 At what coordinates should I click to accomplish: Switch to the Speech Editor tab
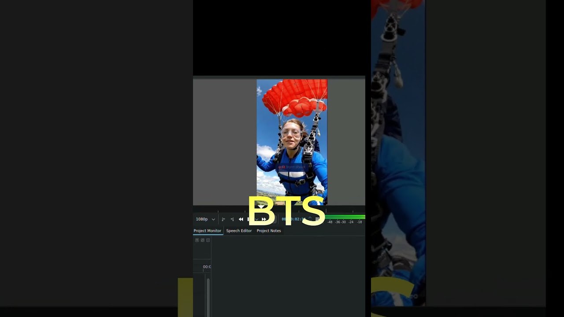239,231
